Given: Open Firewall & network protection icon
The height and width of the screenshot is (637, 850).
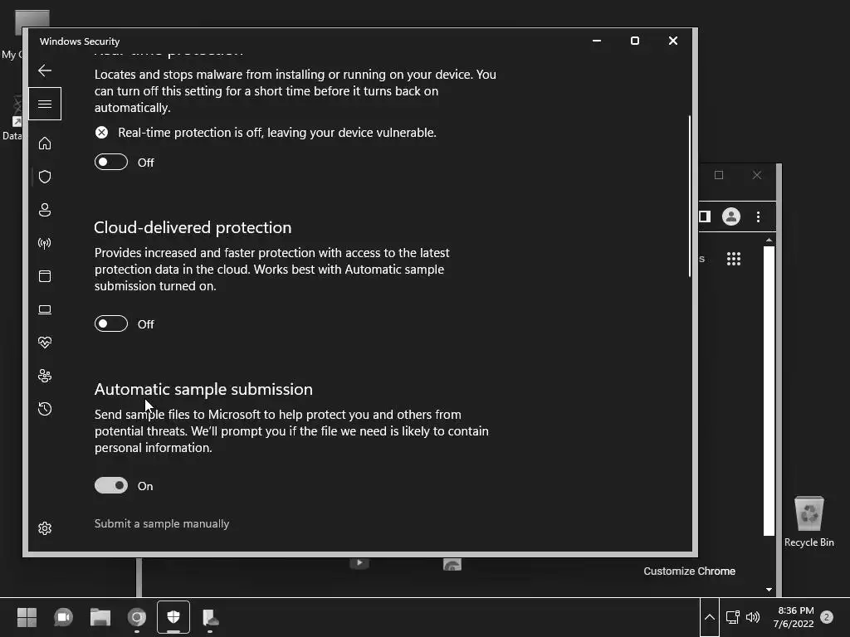Looking at the screenshot, I should click(45, 243).
